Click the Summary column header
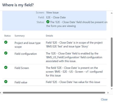This screenshot has width=113, height=103. click(x=20, y=36)
